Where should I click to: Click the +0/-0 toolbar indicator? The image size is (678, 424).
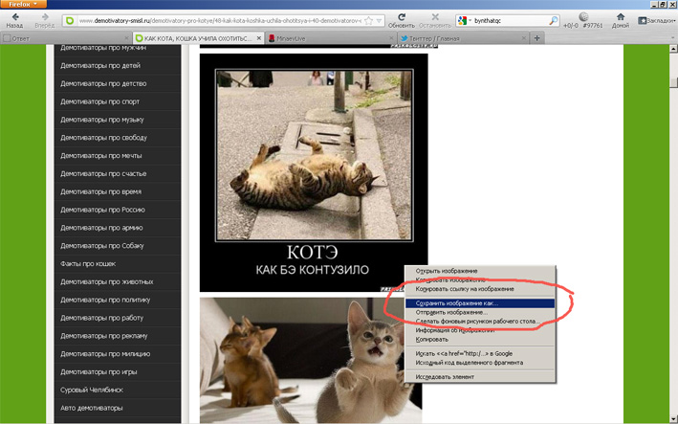(570, 25)
